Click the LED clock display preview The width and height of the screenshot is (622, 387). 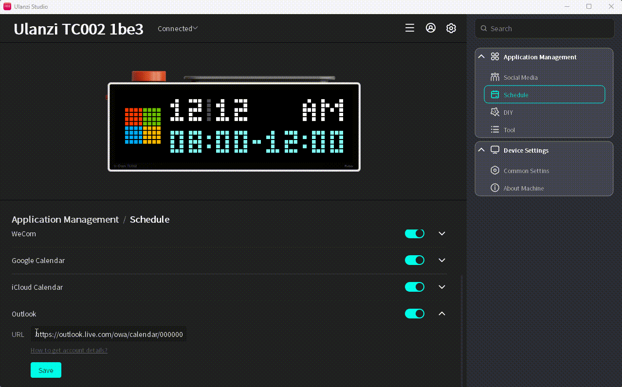click(234, 127)
